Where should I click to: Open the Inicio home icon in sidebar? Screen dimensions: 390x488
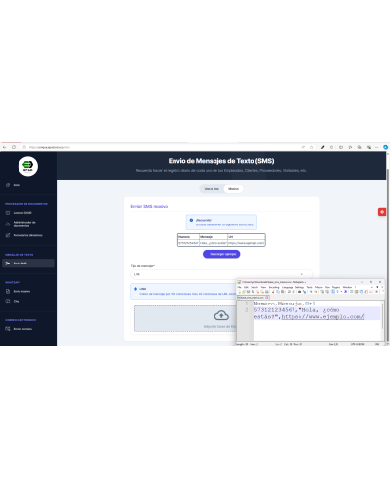pyautogui.click(x=8, y=185)
